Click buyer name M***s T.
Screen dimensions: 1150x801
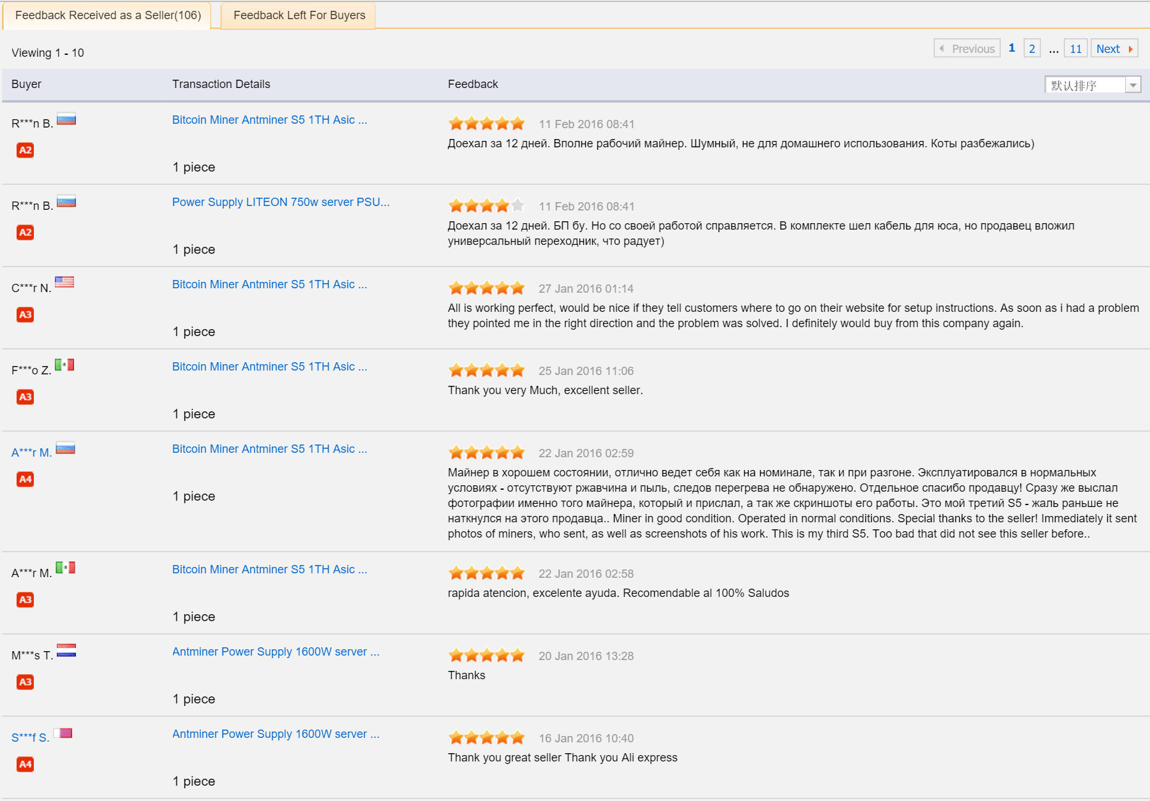(32, 656)
